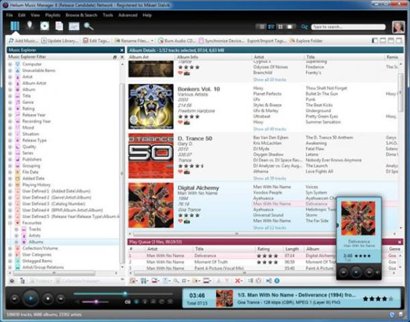The image size is (410, 322).
Task: Open the Music Library view icon
Action: point(15,26)
